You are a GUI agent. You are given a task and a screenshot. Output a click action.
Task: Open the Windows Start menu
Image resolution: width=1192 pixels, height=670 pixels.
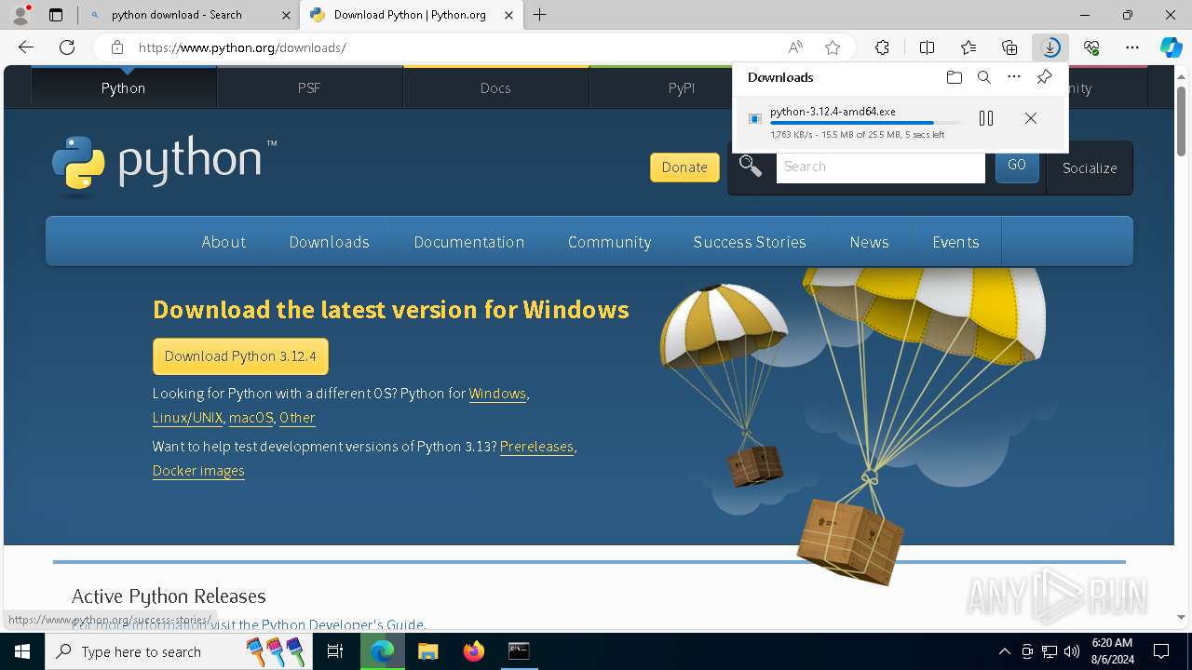click(x=22, y=651)
